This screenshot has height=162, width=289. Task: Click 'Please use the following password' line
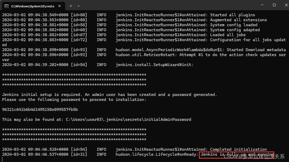[74, 100]
